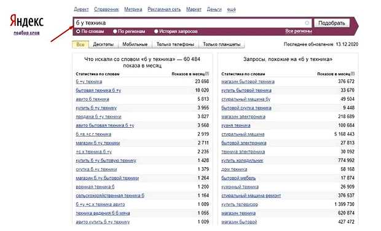The image size is (381, 231).
Task: Open query 'бытовая техника б +у'
Action: pyautogui.click(x=98, y=90)
